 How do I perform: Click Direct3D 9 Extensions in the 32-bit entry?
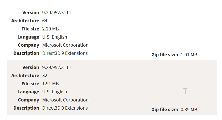tap(65, 108)
